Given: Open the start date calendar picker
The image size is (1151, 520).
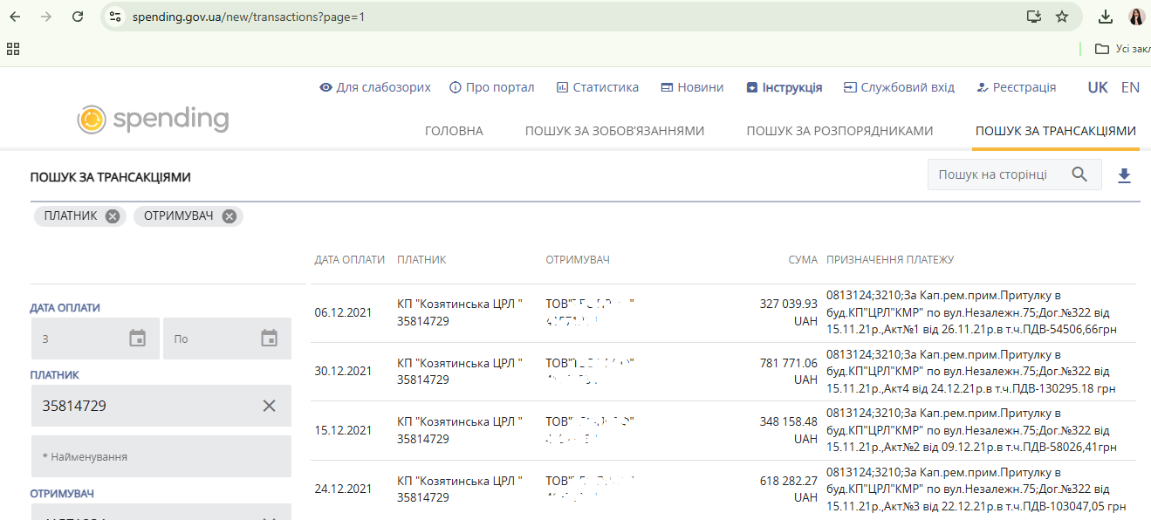Looking at the screenshot, I should (138, 339).
